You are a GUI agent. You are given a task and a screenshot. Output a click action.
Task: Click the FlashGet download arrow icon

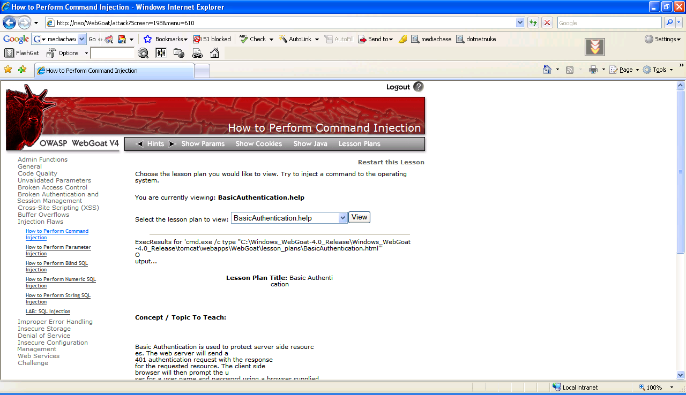point(595,47)
